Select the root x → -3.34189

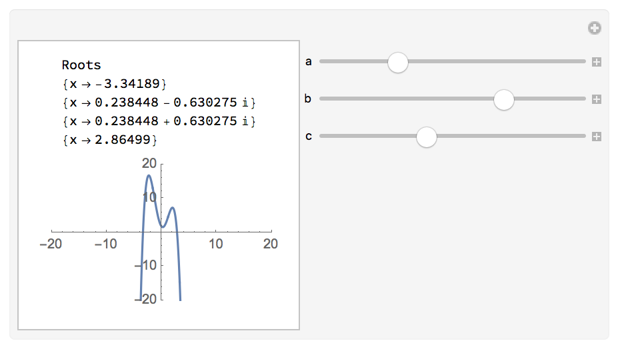[x=111, y=84]
